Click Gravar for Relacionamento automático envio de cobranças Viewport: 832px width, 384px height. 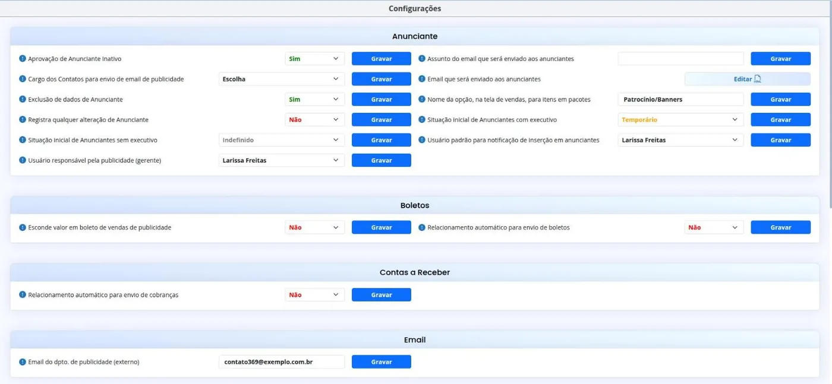tap(382, 295)
